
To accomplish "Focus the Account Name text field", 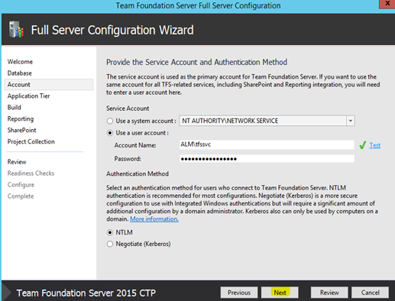I will point(267,144).
